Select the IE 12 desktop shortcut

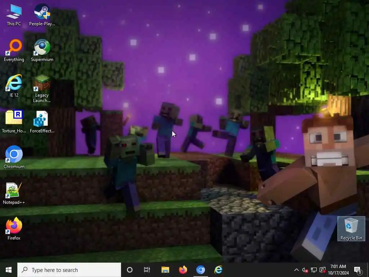pyautogui.click(x=14, y=86)
